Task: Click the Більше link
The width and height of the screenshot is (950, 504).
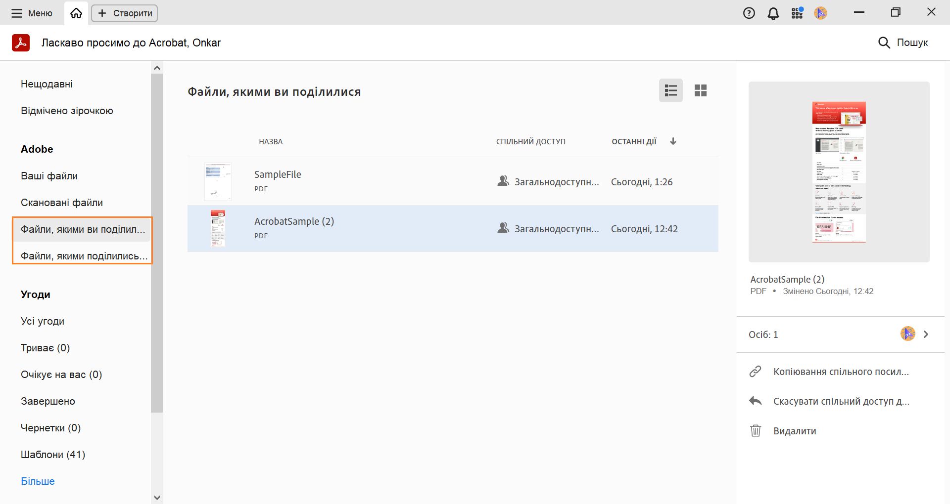Action: coord(38,481)
